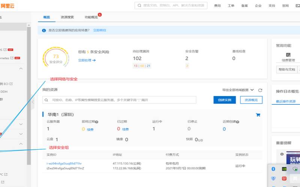Click the 立即处理 link
This screenshot has width=300, height=187.
(87, 60)
